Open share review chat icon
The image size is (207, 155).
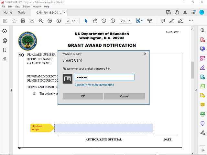168,12
